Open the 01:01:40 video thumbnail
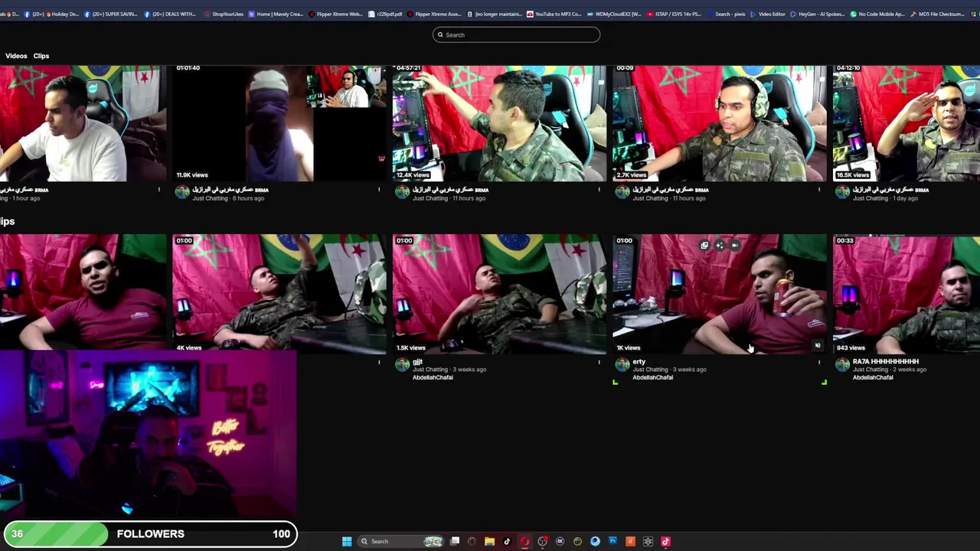The image size is (980, 551). [x=279, y=122]
